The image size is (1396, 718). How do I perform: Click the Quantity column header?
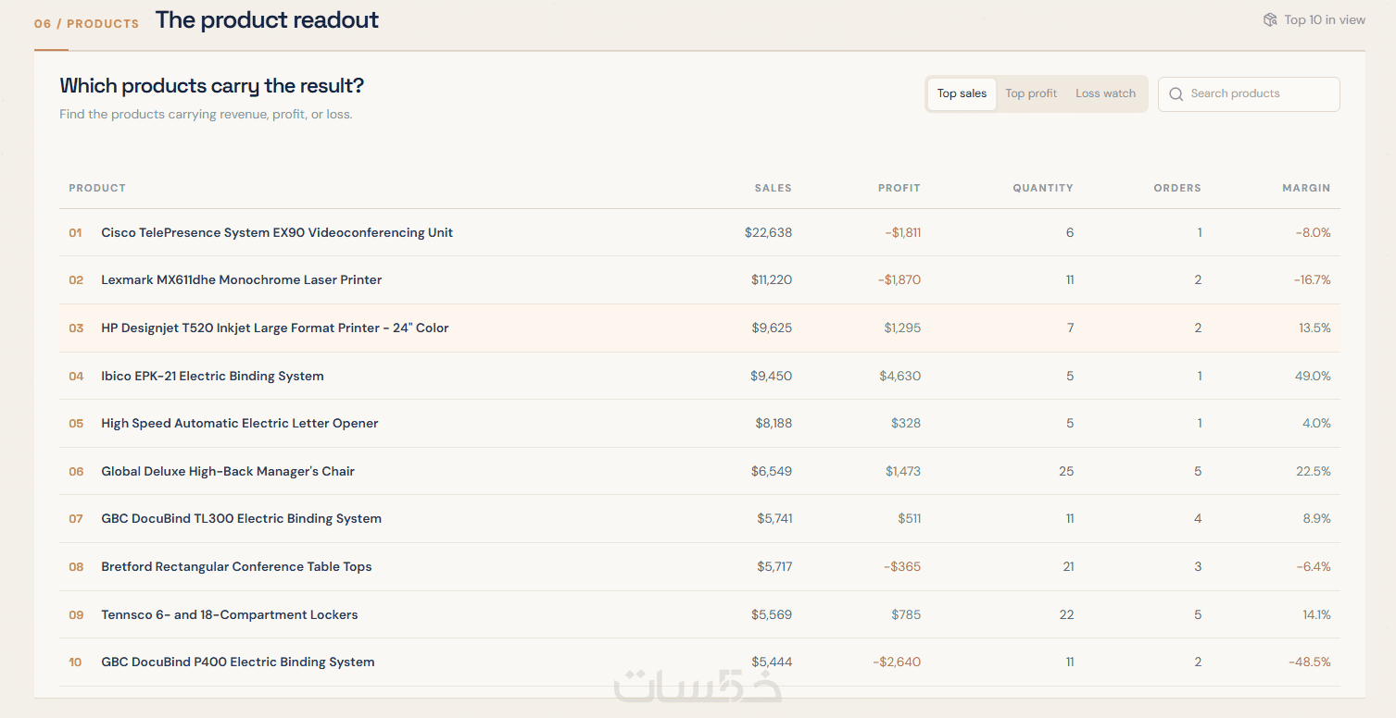point(1043,188)
